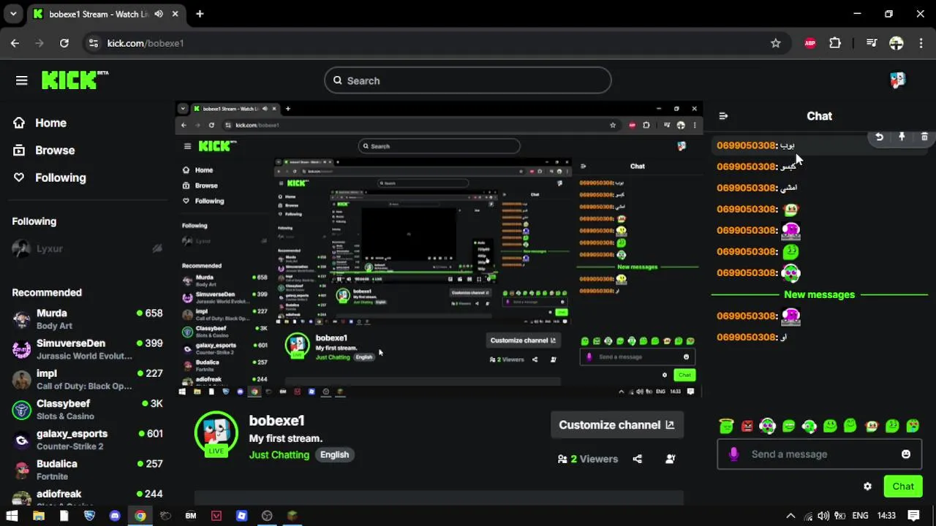
Task: Open the Just Chatting category
Action: (x=279, y=454)
